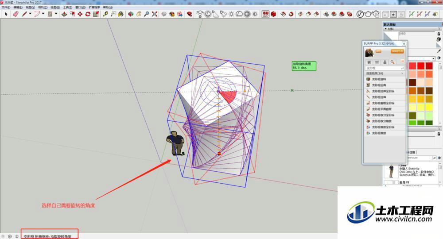Run 变形框拉伸至目标 in SUAPP results
The image size is (443, 239).
pyautogui.click(x=385, y=91)
